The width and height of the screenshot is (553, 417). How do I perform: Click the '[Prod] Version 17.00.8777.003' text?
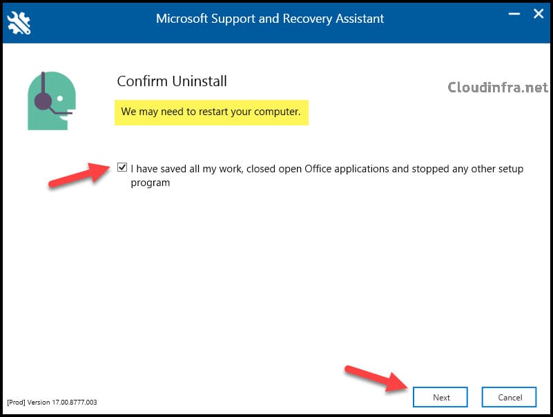(x=52, y=403)
